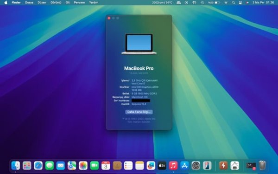Click the Intel HD Graphics 4000 value
This screenshot has width=278, height=174.
(x=145, y=87)
